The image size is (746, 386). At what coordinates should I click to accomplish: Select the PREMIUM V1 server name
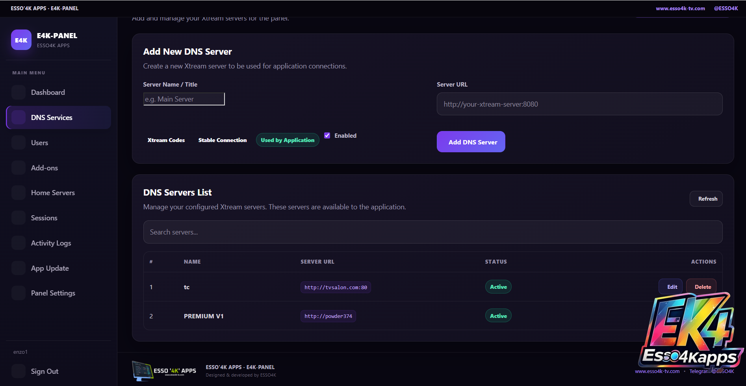pyautogui.click(x=204, y=316)
